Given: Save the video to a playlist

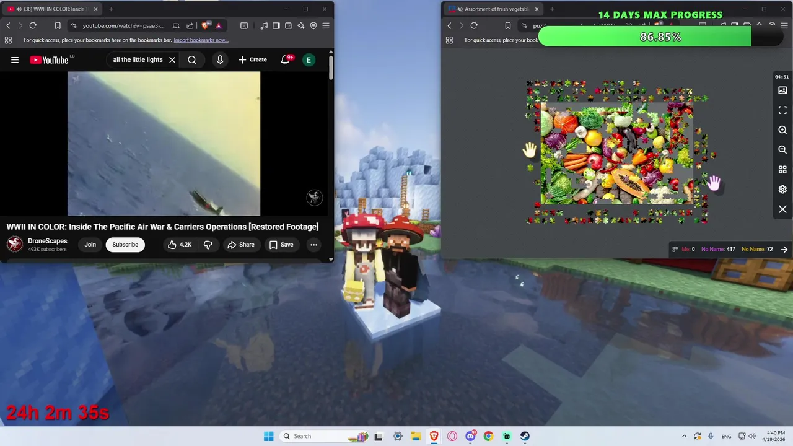Looking at the screenshot, I should [x=281, y=245].
